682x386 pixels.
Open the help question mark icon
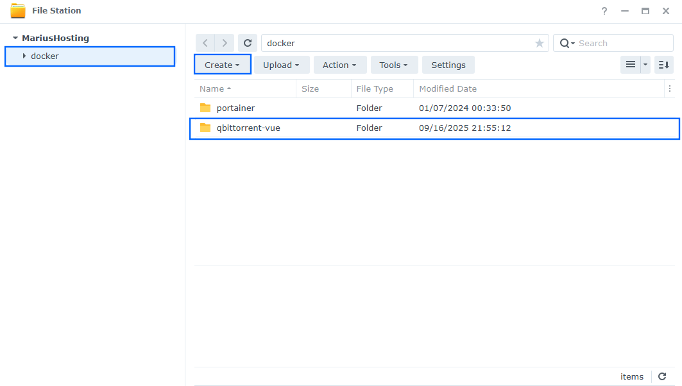coord(604,11)
